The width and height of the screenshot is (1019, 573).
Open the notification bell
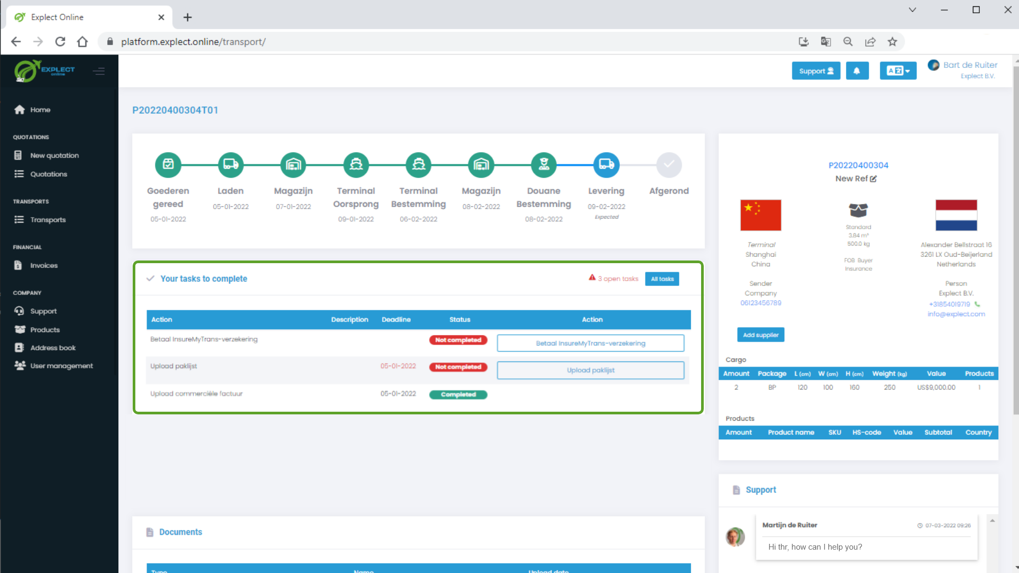click(x=857, y=71)
